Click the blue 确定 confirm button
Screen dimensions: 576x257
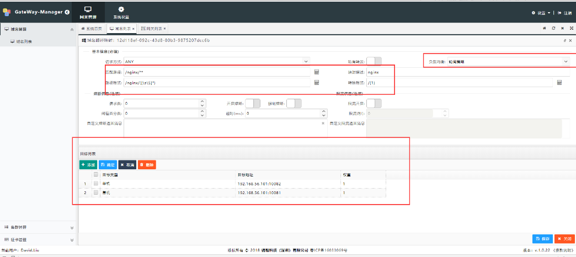[x=108, y=165]
